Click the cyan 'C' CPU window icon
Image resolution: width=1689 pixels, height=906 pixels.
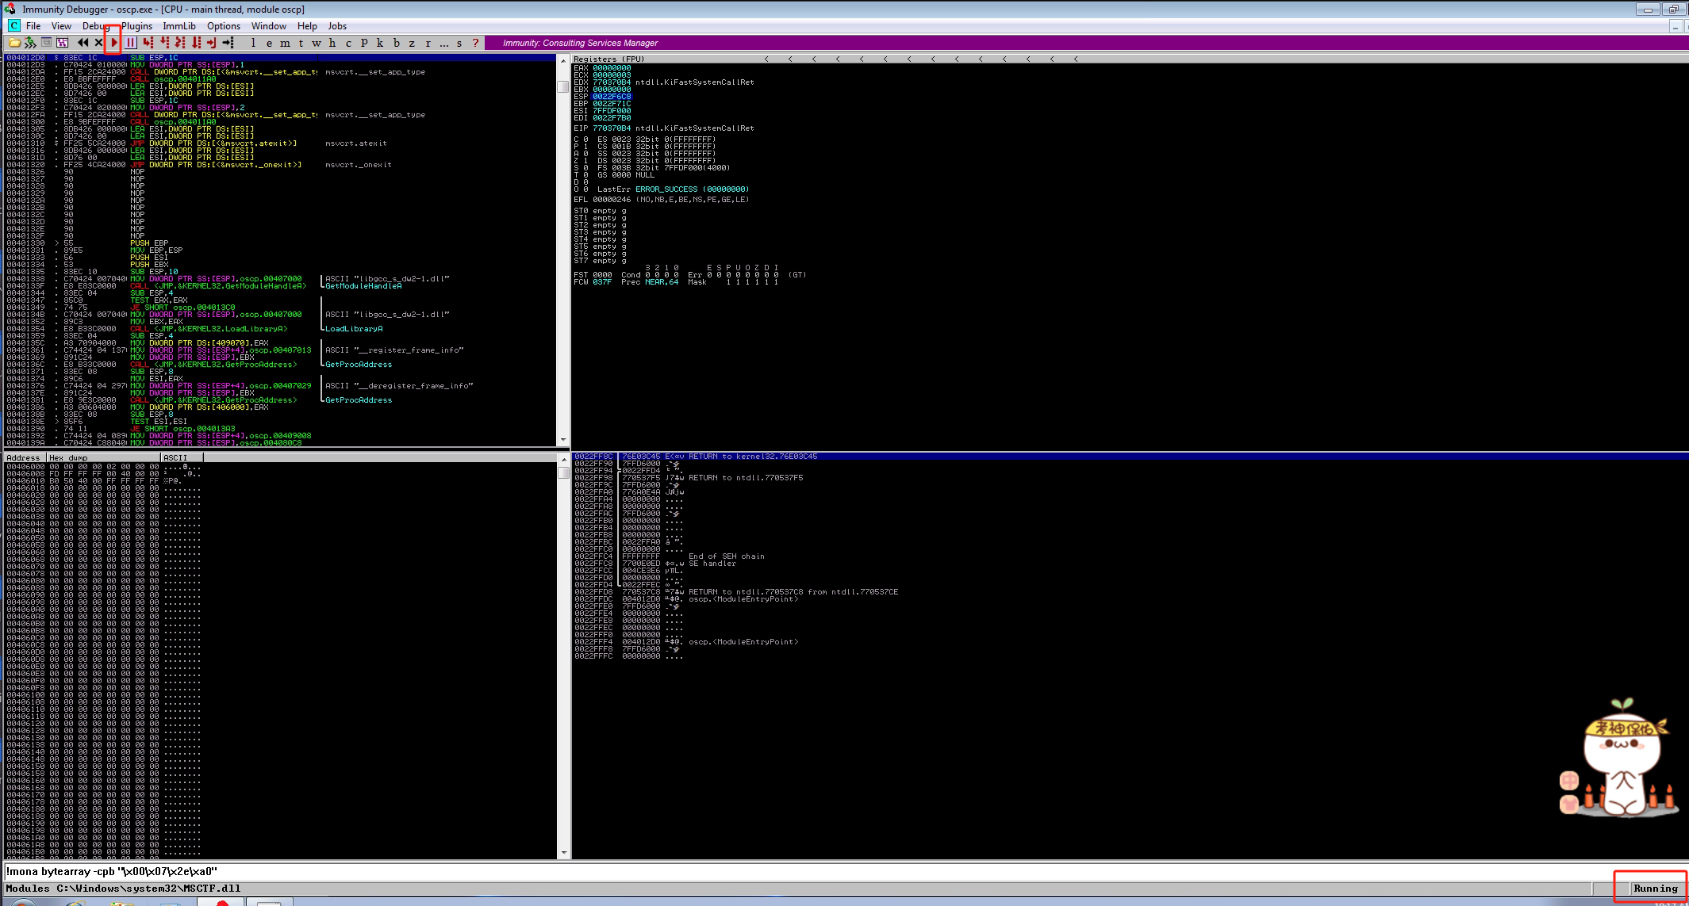click(14, 26)
